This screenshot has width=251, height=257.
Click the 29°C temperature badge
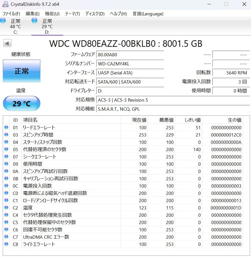21,103
